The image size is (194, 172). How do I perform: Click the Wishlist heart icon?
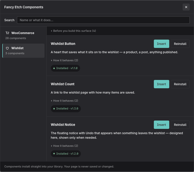7,48
